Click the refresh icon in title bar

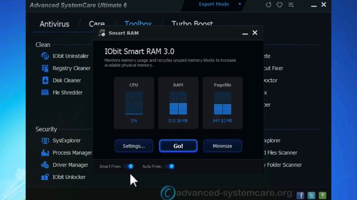click(x=268, y=5)
